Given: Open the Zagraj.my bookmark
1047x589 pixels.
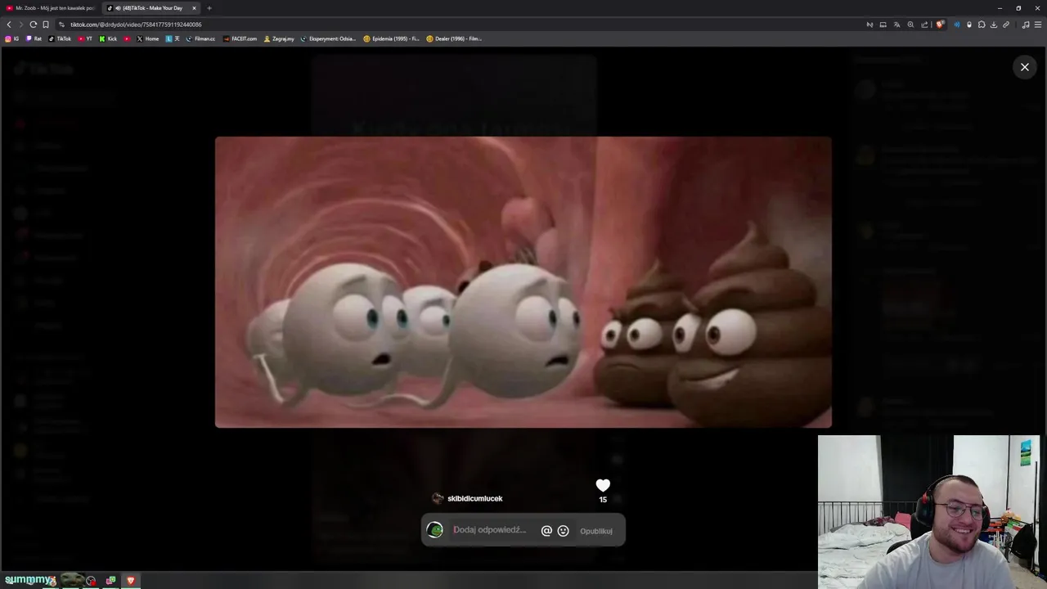Looking at the screenshot, I should tap(279, 38).
